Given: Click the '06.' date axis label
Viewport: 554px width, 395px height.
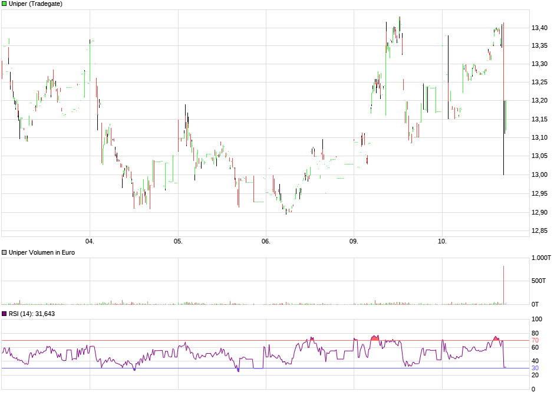Looking at the screenshot, I should [266, 241].
